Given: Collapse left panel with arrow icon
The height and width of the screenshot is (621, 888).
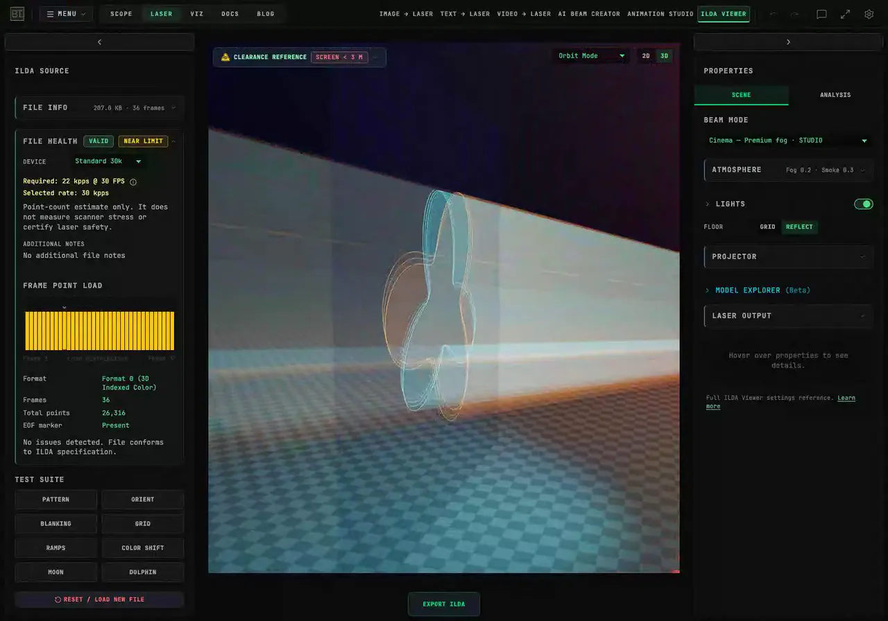Looking at the screenshot, I should [x=99, y=42].
